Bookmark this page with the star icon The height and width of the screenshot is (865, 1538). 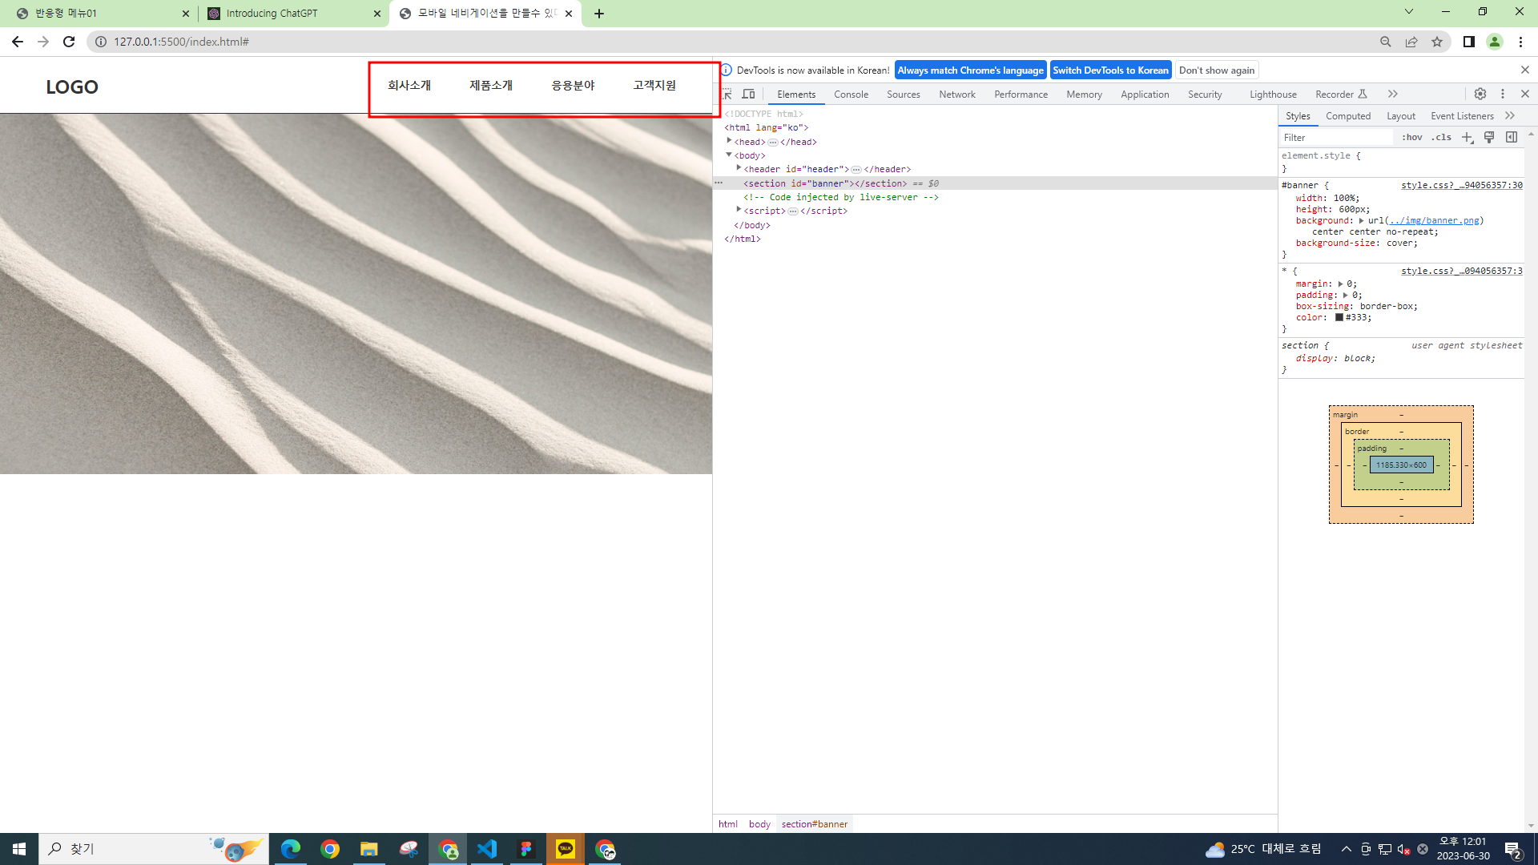(x=1437, y=42)
